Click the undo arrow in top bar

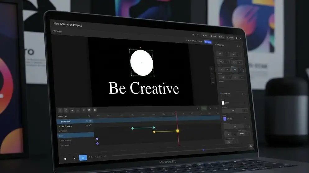click(x=193, y=35)
